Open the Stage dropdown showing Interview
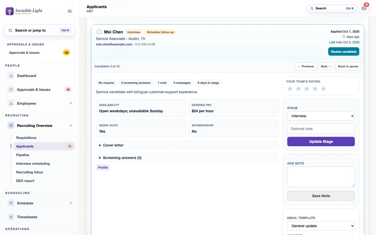376x235 pixels. [321, 116]
